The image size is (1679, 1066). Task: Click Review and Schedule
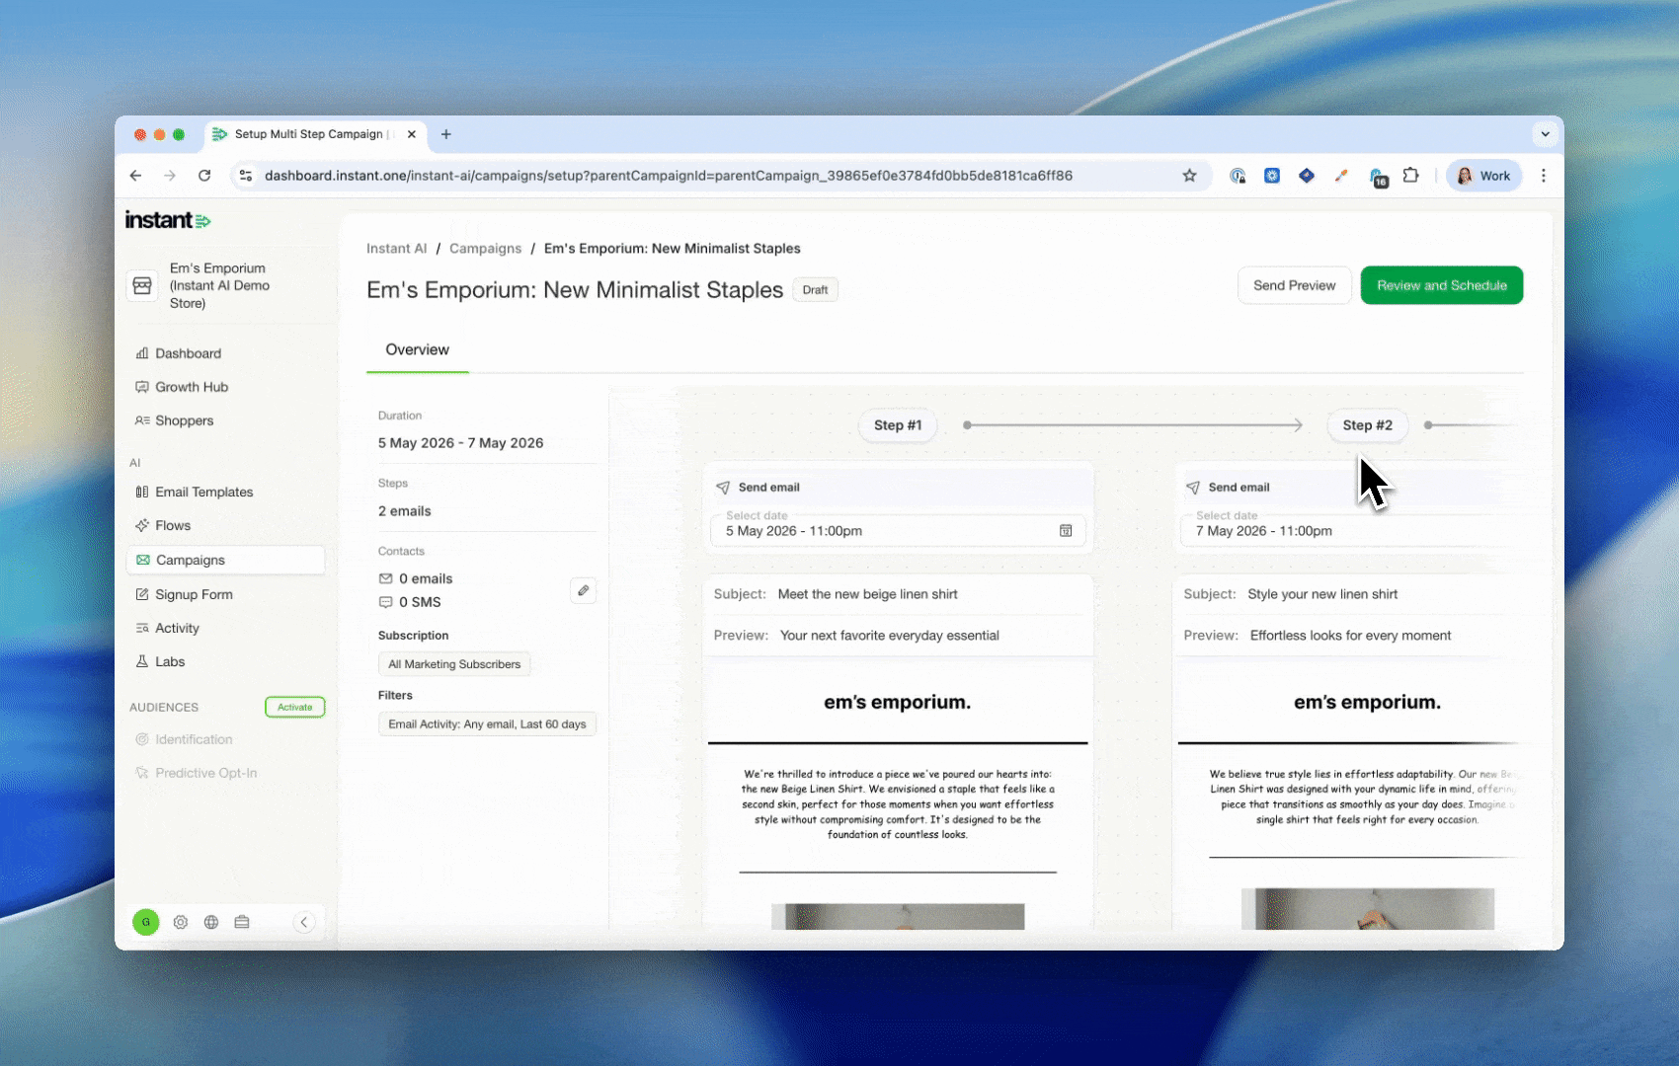(x=1442, y=285)
